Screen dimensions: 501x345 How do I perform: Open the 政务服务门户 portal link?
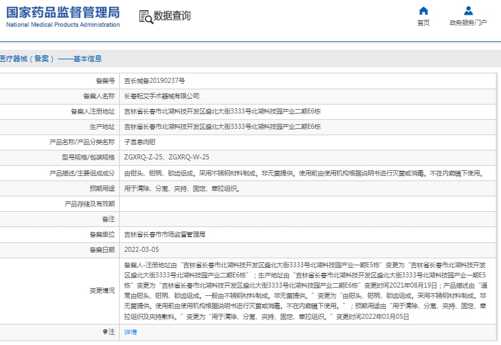point(468,23)
